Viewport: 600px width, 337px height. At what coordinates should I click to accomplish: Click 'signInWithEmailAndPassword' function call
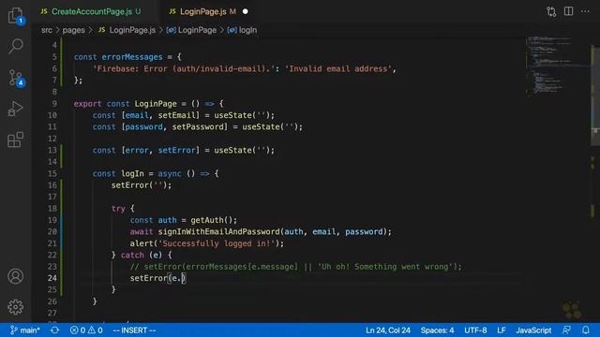tap(218, 231)
